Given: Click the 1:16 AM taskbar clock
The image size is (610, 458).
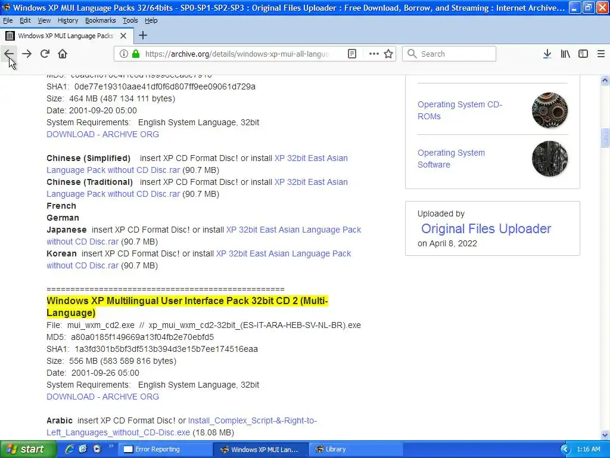Looking at the screenshot, I should click(x=588, y=450).
